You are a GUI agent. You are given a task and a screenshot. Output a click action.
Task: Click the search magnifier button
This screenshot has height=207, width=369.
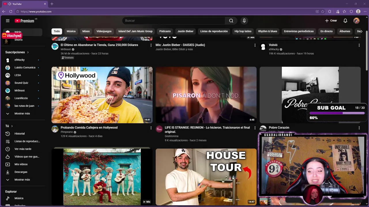[x=231, y=21]
